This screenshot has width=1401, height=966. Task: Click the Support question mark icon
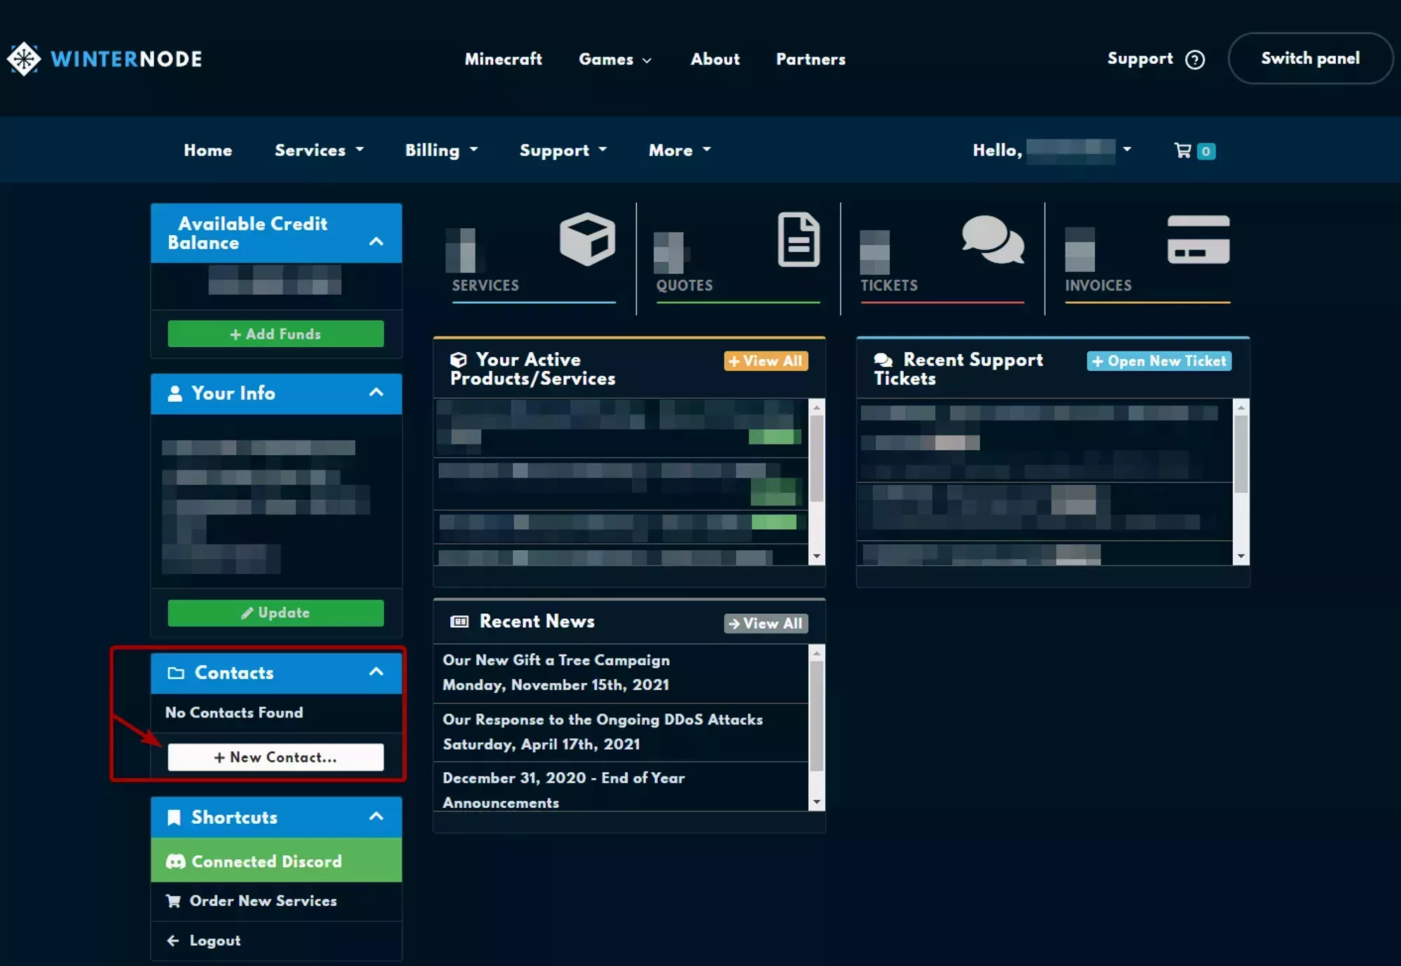pos(1195,60)
